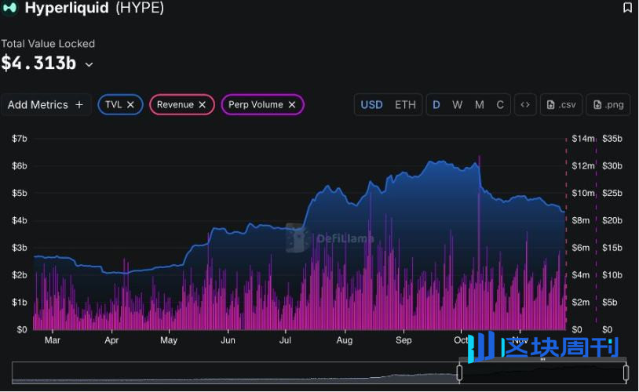Remove the TVL metric with its X

(x=131, y=104)
